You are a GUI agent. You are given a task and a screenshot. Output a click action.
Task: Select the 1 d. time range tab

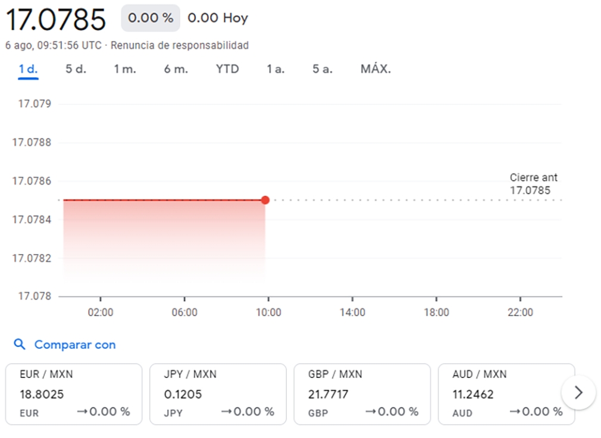[x=28, y=69]
